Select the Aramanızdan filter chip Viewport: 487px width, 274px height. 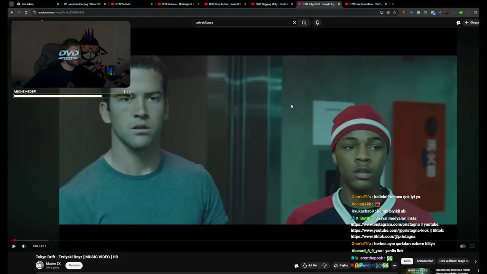(425, 261)
